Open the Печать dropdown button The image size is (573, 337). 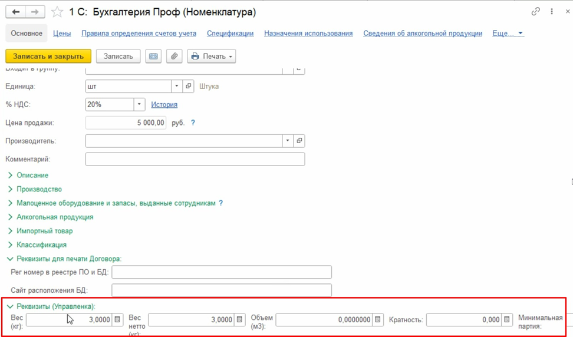(212, 56)
